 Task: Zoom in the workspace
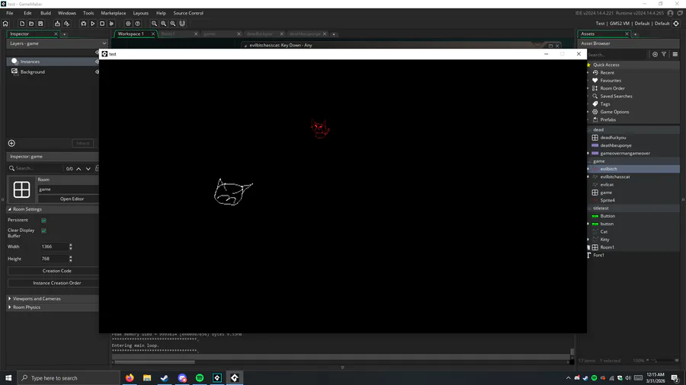(x=173, y=24)
